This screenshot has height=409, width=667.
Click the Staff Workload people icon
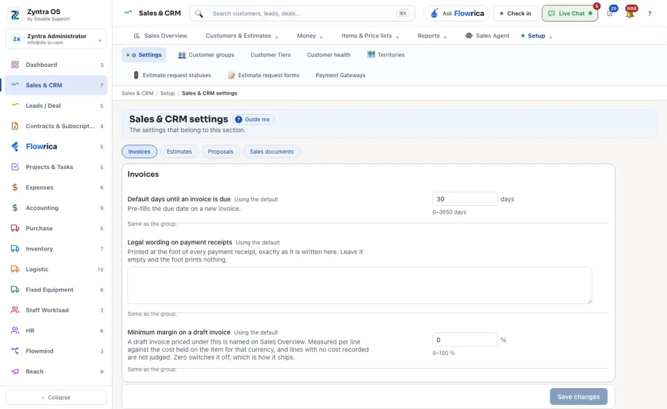pyautogui.click(x=15, y=310)
